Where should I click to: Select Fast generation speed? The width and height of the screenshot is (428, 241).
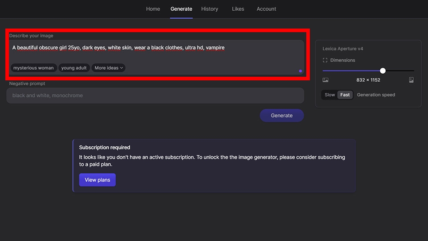(x=345, y=95)
